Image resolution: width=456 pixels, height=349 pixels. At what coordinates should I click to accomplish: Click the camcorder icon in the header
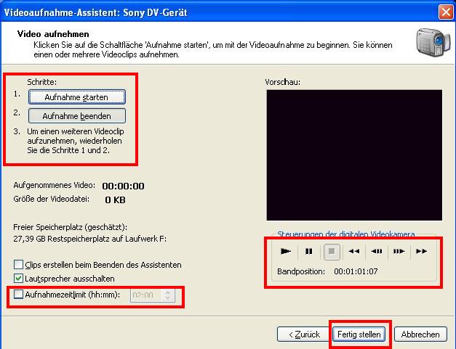click(428, 41)
